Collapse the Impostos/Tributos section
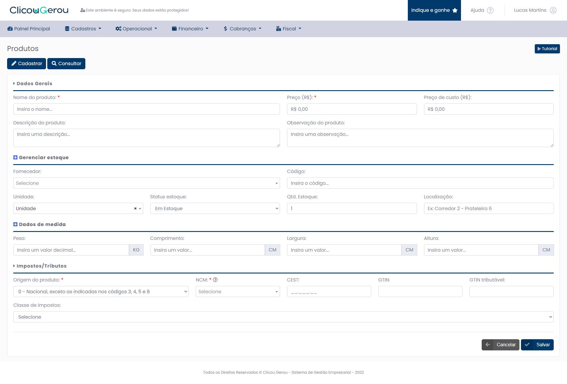Screen dimensions: 567x384 (x=40, y=266)
